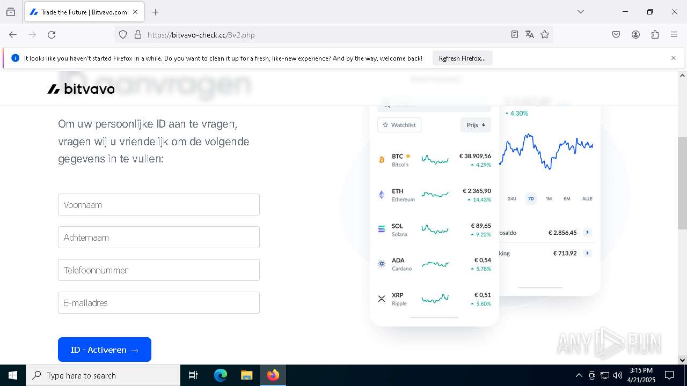The height and width of the screenshot is (386, 687).
Task: Click the bitvavo logo
Action: 81,89
